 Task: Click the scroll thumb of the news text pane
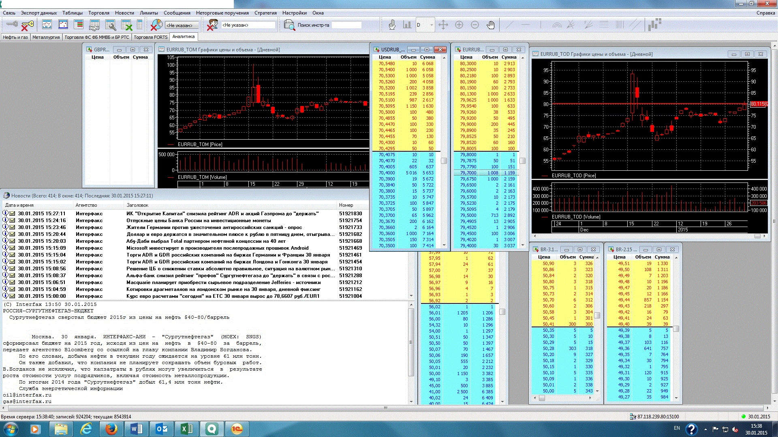(411, 342)
